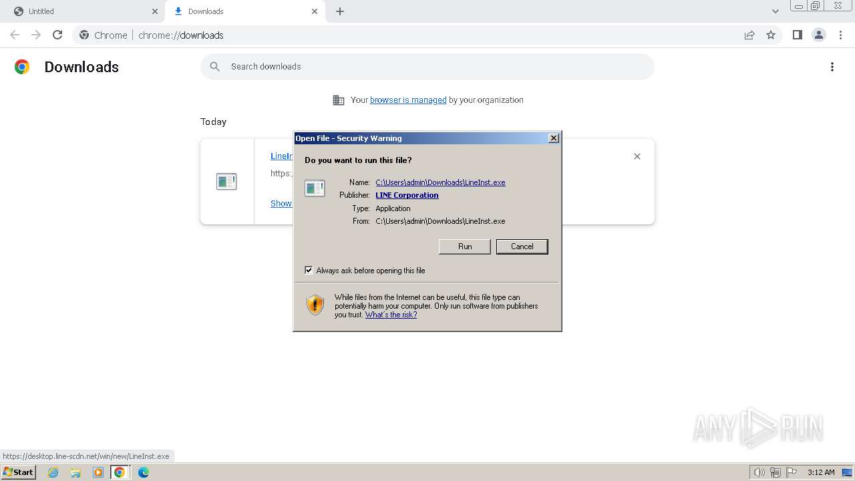
Task: Open the browser is managed link
Action: click(x=408, y=100)
